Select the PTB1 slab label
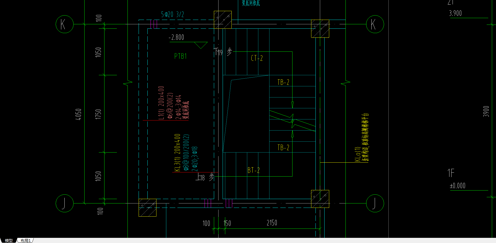Screen dimensions: 496x243 (x=181, y=56)
